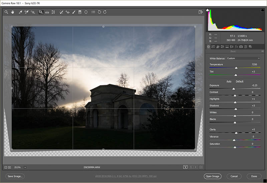Pick the White Balance eyedropper tool

[20, 12]
